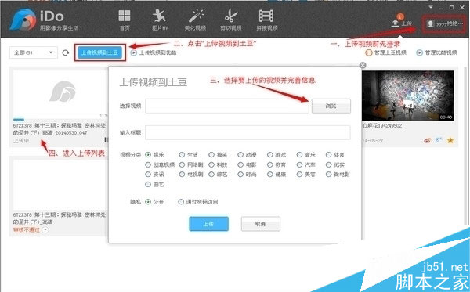The image size is (470, 292).
Task: Select the 音乐 category radio
Action: click(299, 155)
